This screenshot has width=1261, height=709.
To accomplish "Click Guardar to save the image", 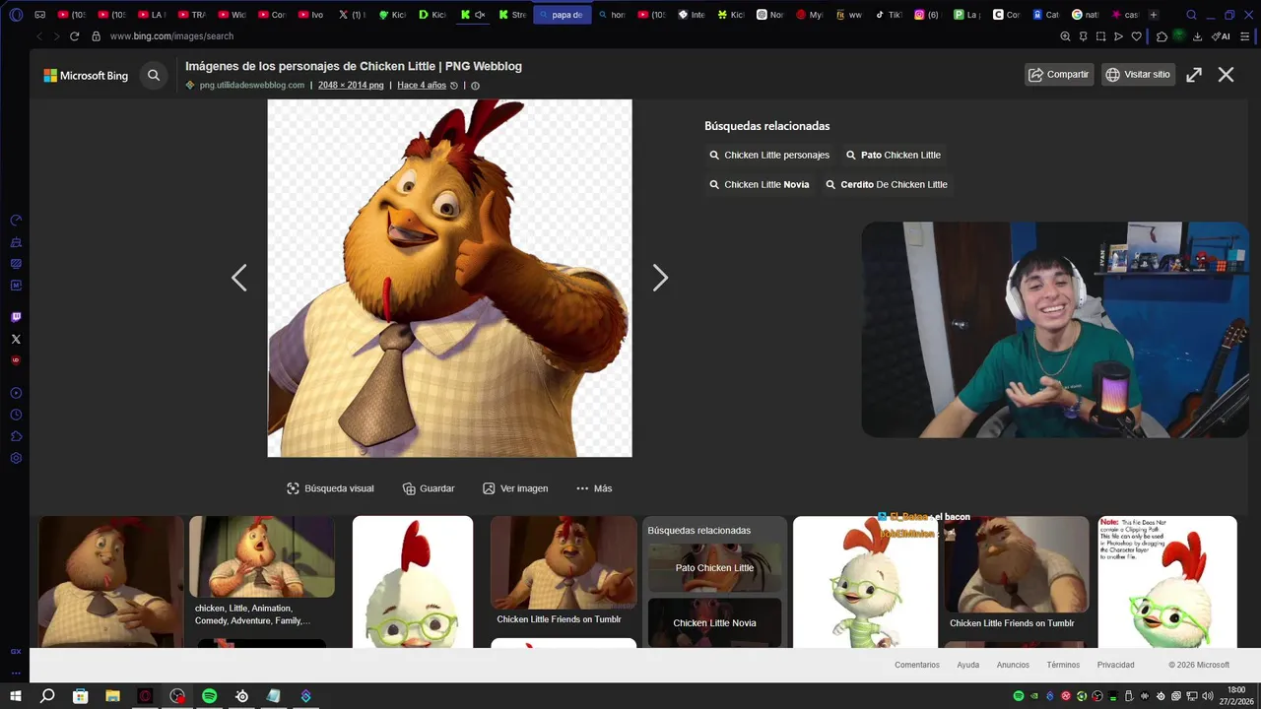I will click(429, 488).
